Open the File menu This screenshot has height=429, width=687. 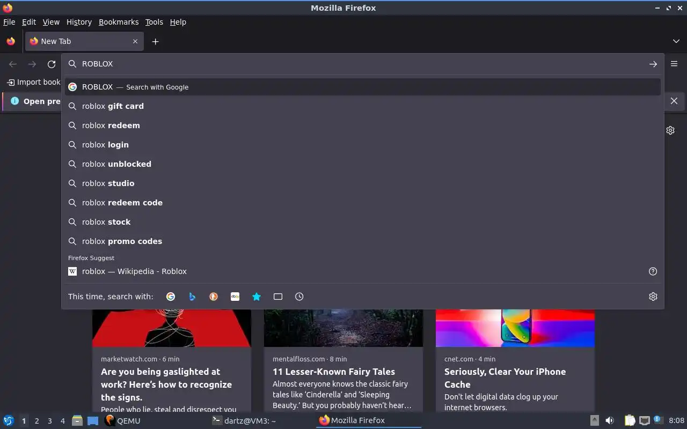[x=9, y=22]
